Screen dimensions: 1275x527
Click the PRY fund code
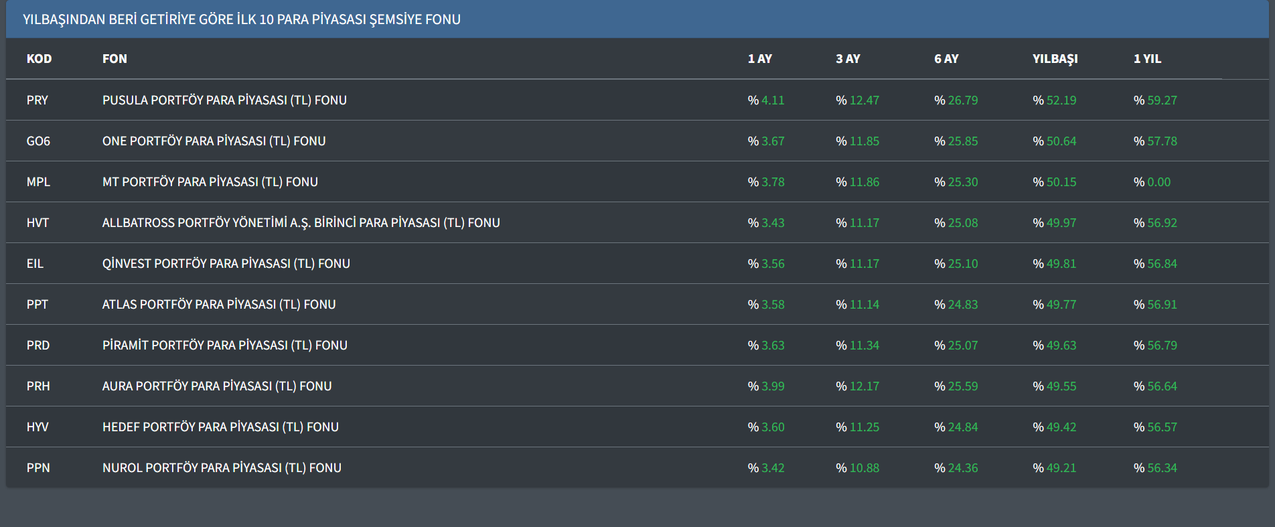[37, 100]
